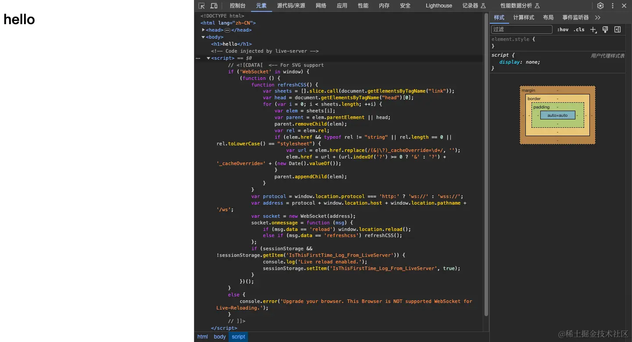Screen dimensions: 632x342
Task: Open the Lighthouse tab
Action: pos(439,6)
